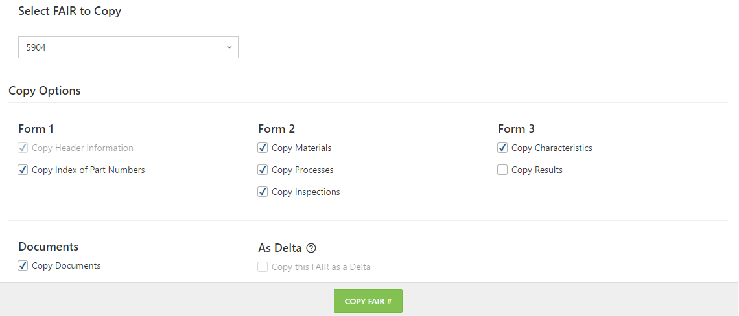Uncheck the Copy Index of Part Numbers checkbox

point(23,170)
